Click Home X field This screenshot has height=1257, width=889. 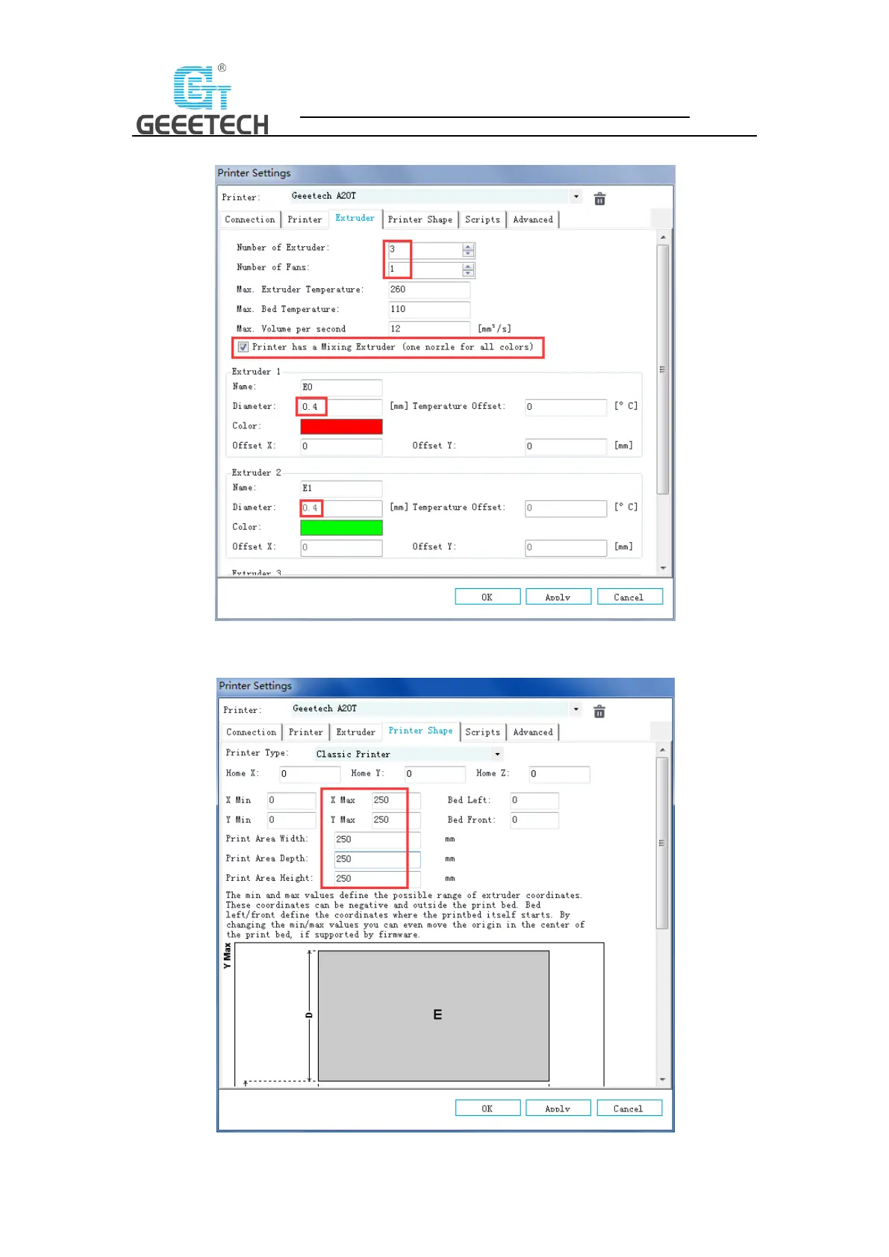click(310, 774)
